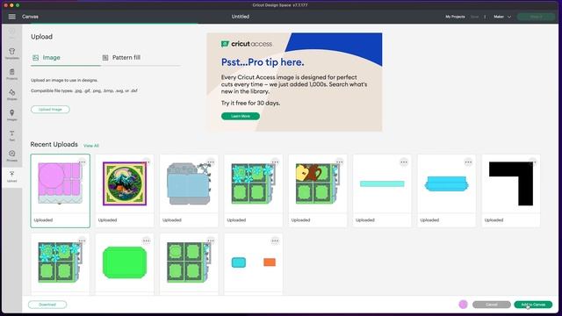Open the Images library in sidebar
Image resolution: width=562 pixels, height=316 pixels.
(11, 115)
